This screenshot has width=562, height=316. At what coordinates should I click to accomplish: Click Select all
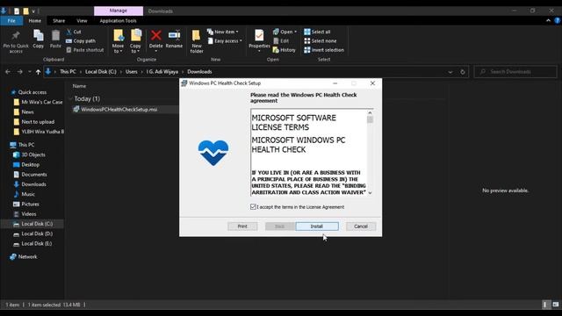pos(317,32)
